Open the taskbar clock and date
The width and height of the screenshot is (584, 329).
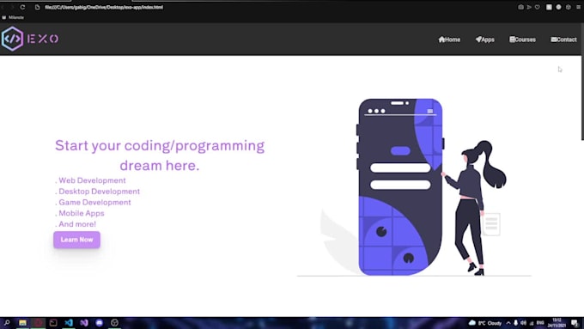557,323
